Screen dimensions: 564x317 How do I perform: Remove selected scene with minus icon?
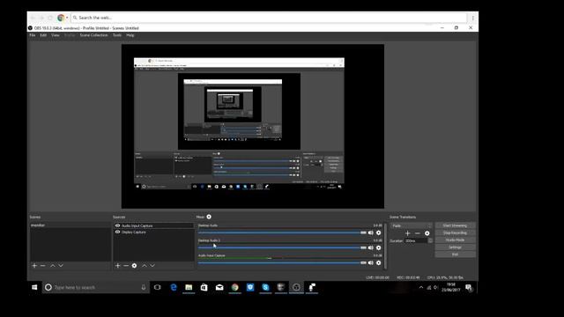click(x=43, y=266)
